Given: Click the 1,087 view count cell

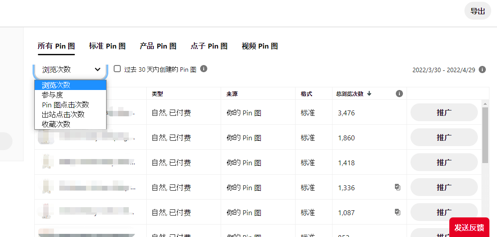Looking at the screenshot, I should [346, 212].
